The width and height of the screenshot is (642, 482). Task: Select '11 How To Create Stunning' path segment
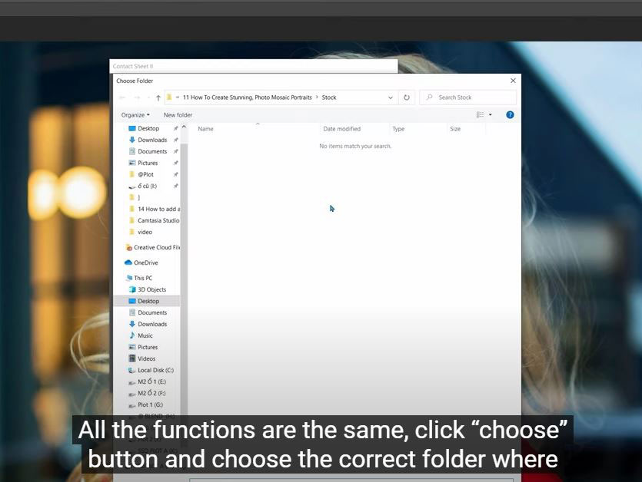point(248,97)
